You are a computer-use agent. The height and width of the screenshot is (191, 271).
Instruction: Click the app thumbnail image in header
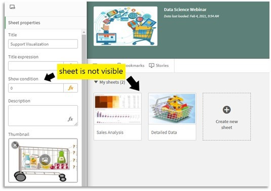click(x=126, y=26)
